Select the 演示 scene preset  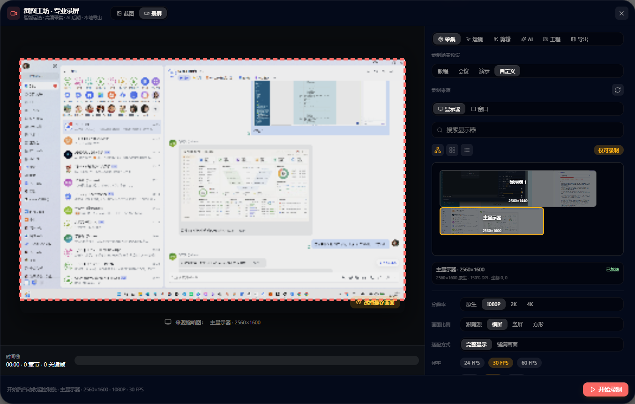pyautogui.click(x=484, y=71)
